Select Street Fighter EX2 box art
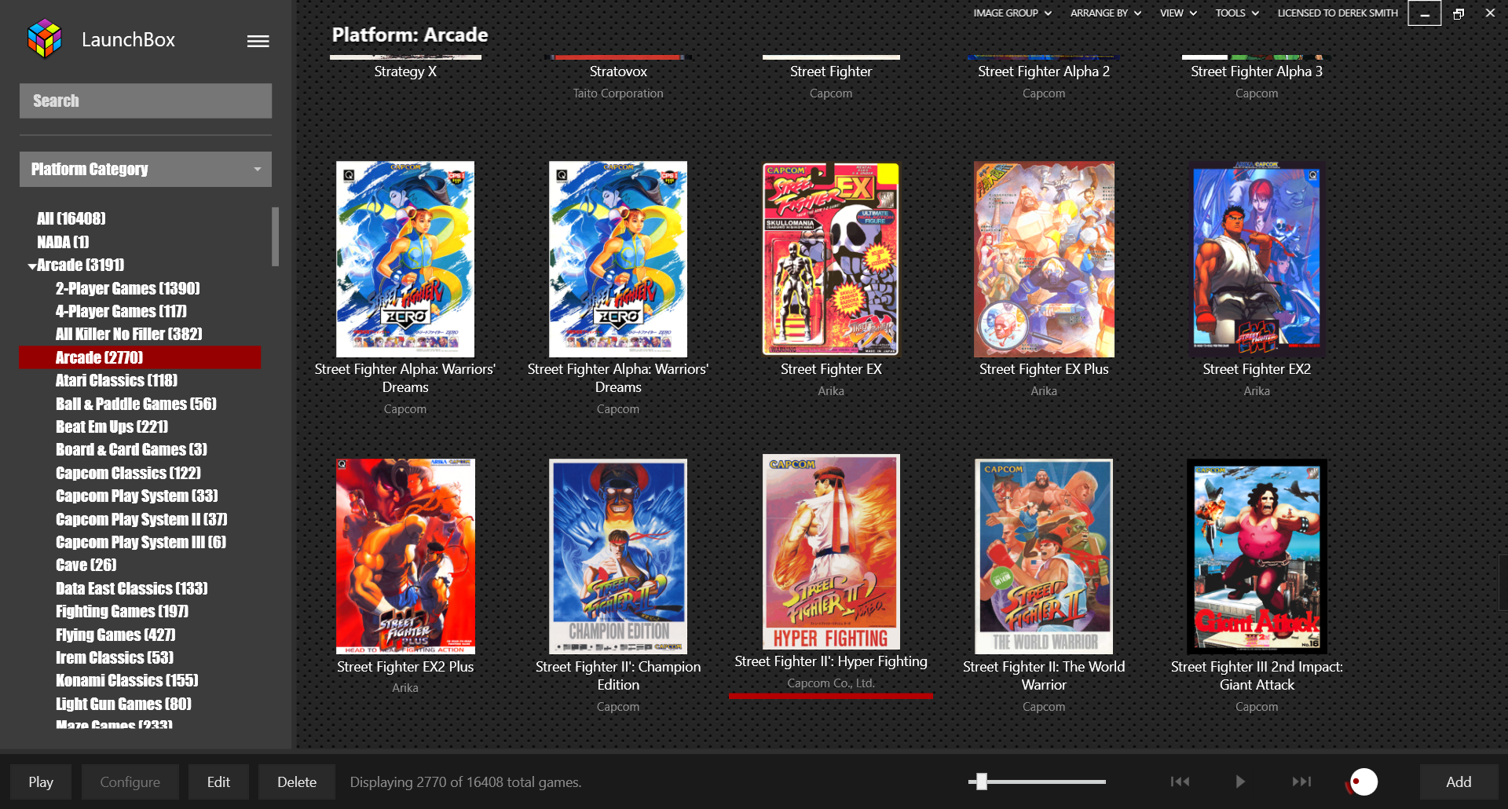Screen dimensions: 1508x809 (x=1257, y=259)
